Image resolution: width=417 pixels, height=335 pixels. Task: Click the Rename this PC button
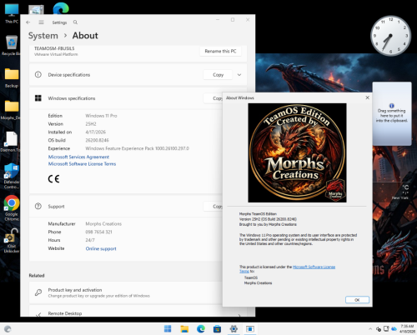tap(220, 51)
